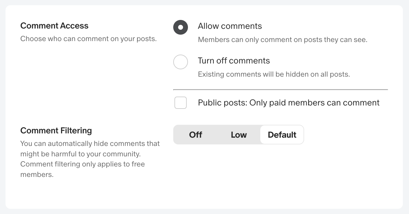Image resolution: width=409 pixels, height=214 pixels.
Task: Select the Allow comments radio button
Action: coord(181,27)
